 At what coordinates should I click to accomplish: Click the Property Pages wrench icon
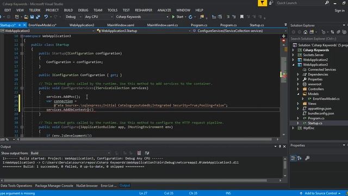click(307, 158)
